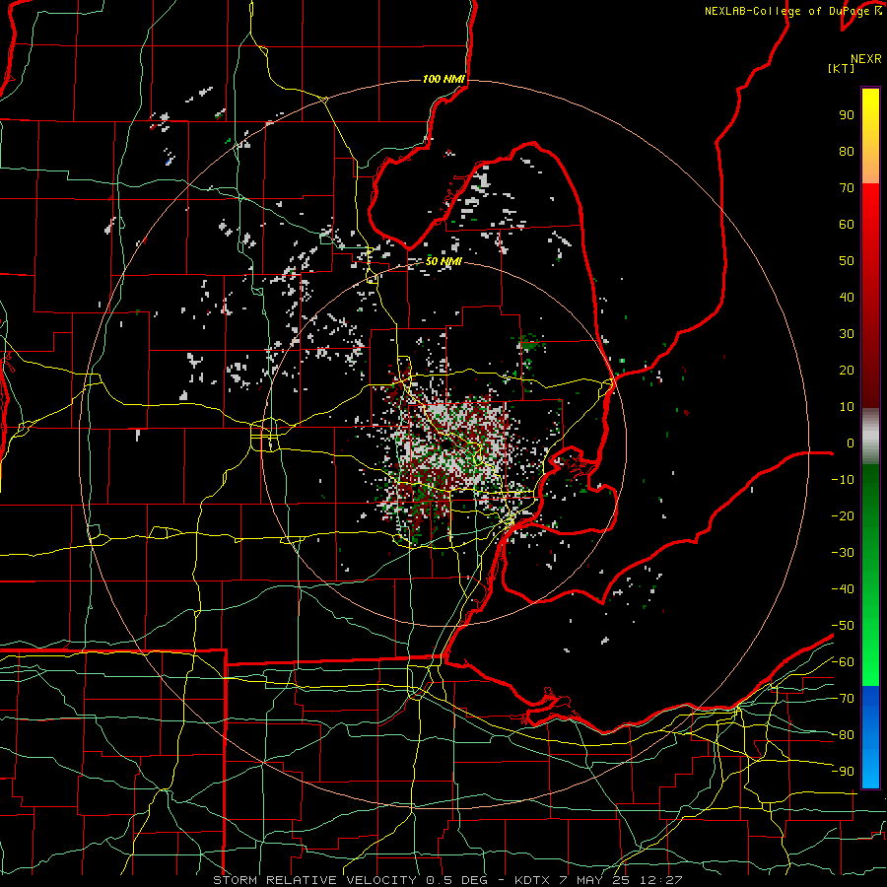
Task: Click the -20 value on velocity scale
Action: click(843, 516)
